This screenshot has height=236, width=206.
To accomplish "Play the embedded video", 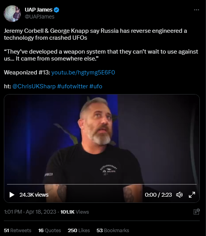I will [x=12, y=195].
